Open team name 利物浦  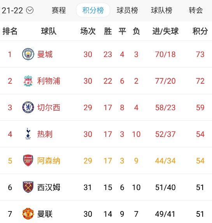pyautogui.click(x=49, y=81)
